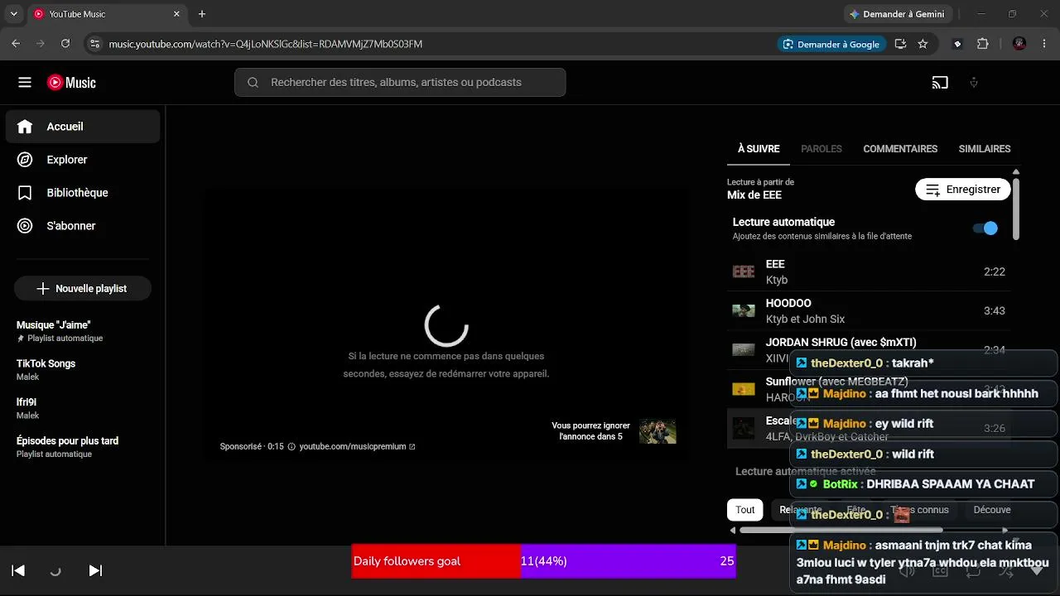Click Demander à Gemini button
The width and height of the screenshot is (1060, 596).
pos(899,14)
